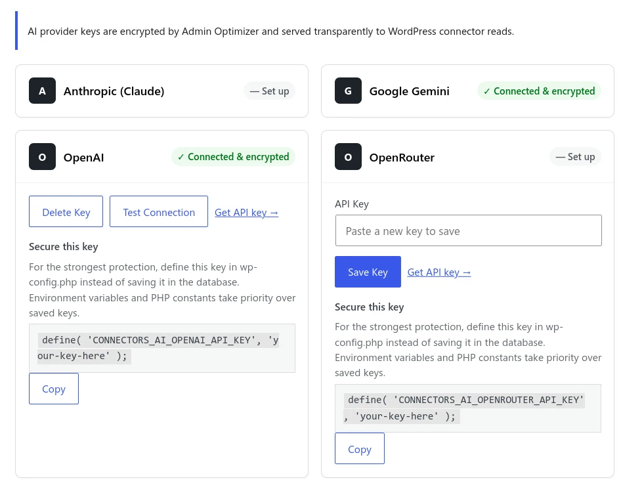Click Google Gemini's 'Connected & encrypted' badge
The width and height of the screenshot is (621, 493).
click(x=539, y=91)
